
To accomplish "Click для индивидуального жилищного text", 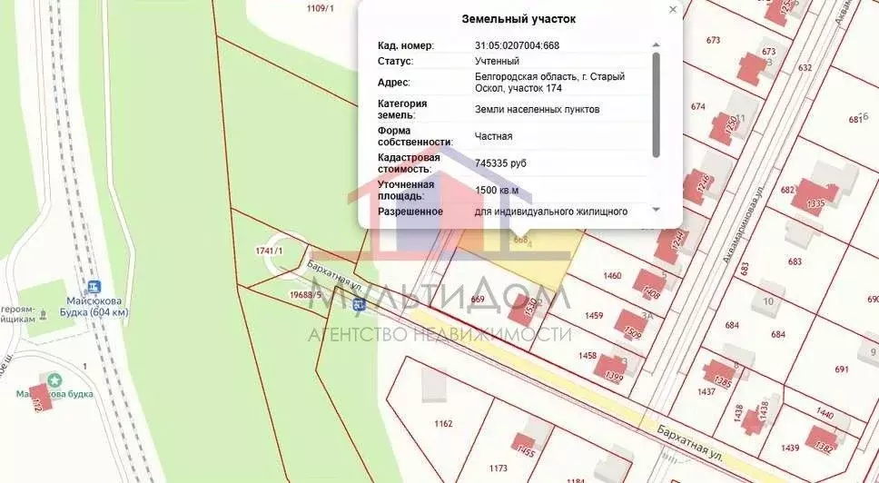I will coord(550,212).
